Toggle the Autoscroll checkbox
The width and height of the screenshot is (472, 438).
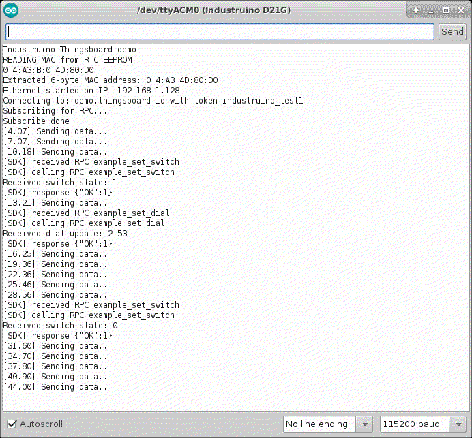pyautogui.click(x=12, y=424)
